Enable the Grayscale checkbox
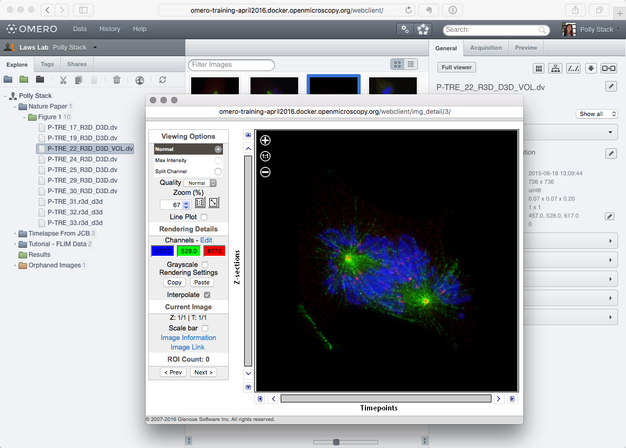Screen dimensions: 626x448 (x=204, y=263)
